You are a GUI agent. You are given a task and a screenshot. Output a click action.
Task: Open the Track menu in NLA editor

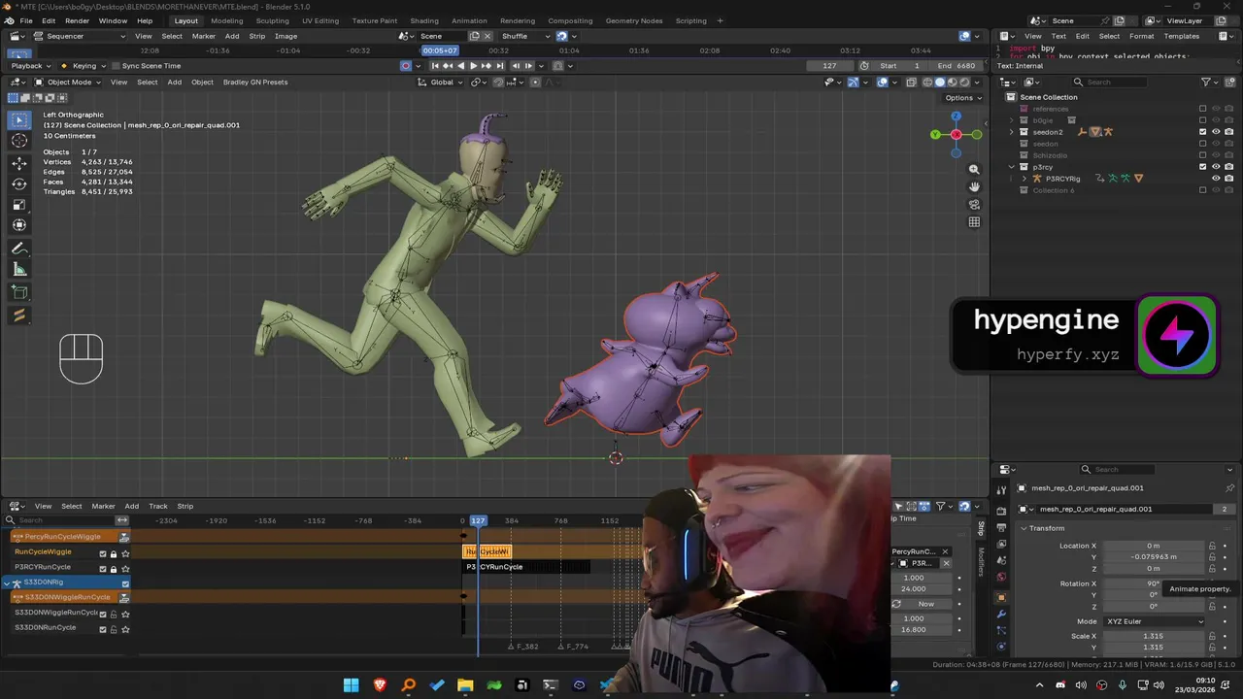tap(158, 506)
